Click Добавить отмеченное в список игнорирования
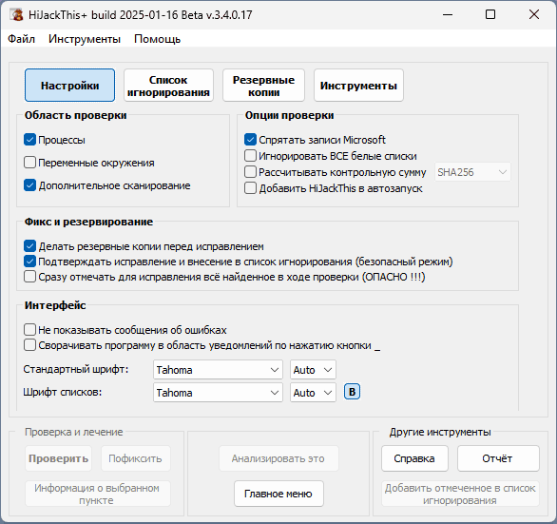The image size is (557, 524). click(x=460, y=494)
